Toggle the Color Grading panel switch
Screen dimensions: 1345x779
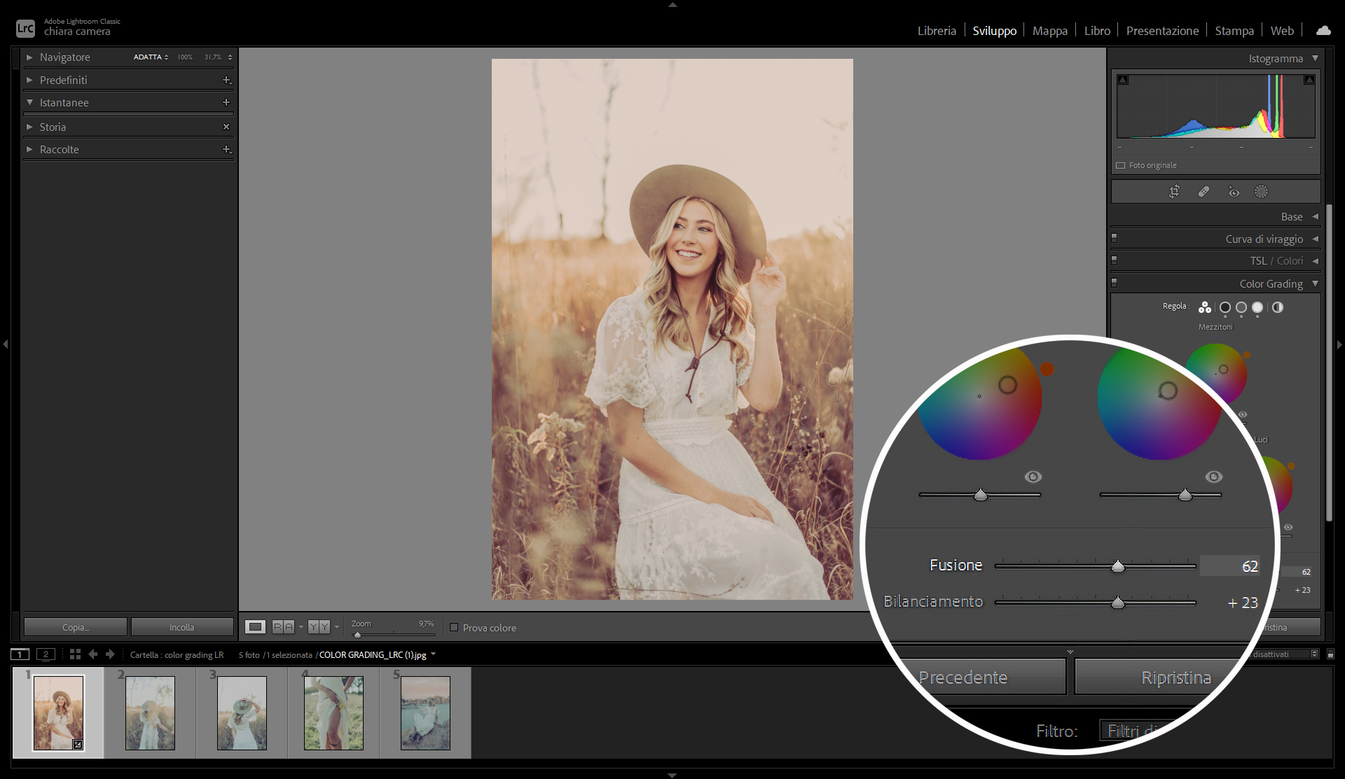[x=1115, y=283]
